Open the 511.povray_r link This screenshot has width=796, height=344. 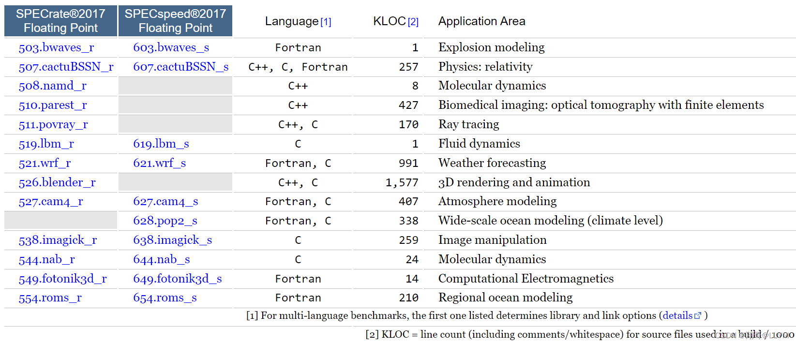[53, 124]
